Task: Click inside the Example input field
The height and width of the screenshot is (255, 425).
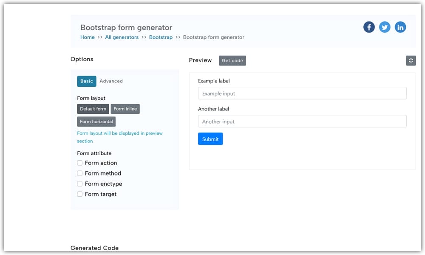Action: pyautogui.click(x=302, y=93)
